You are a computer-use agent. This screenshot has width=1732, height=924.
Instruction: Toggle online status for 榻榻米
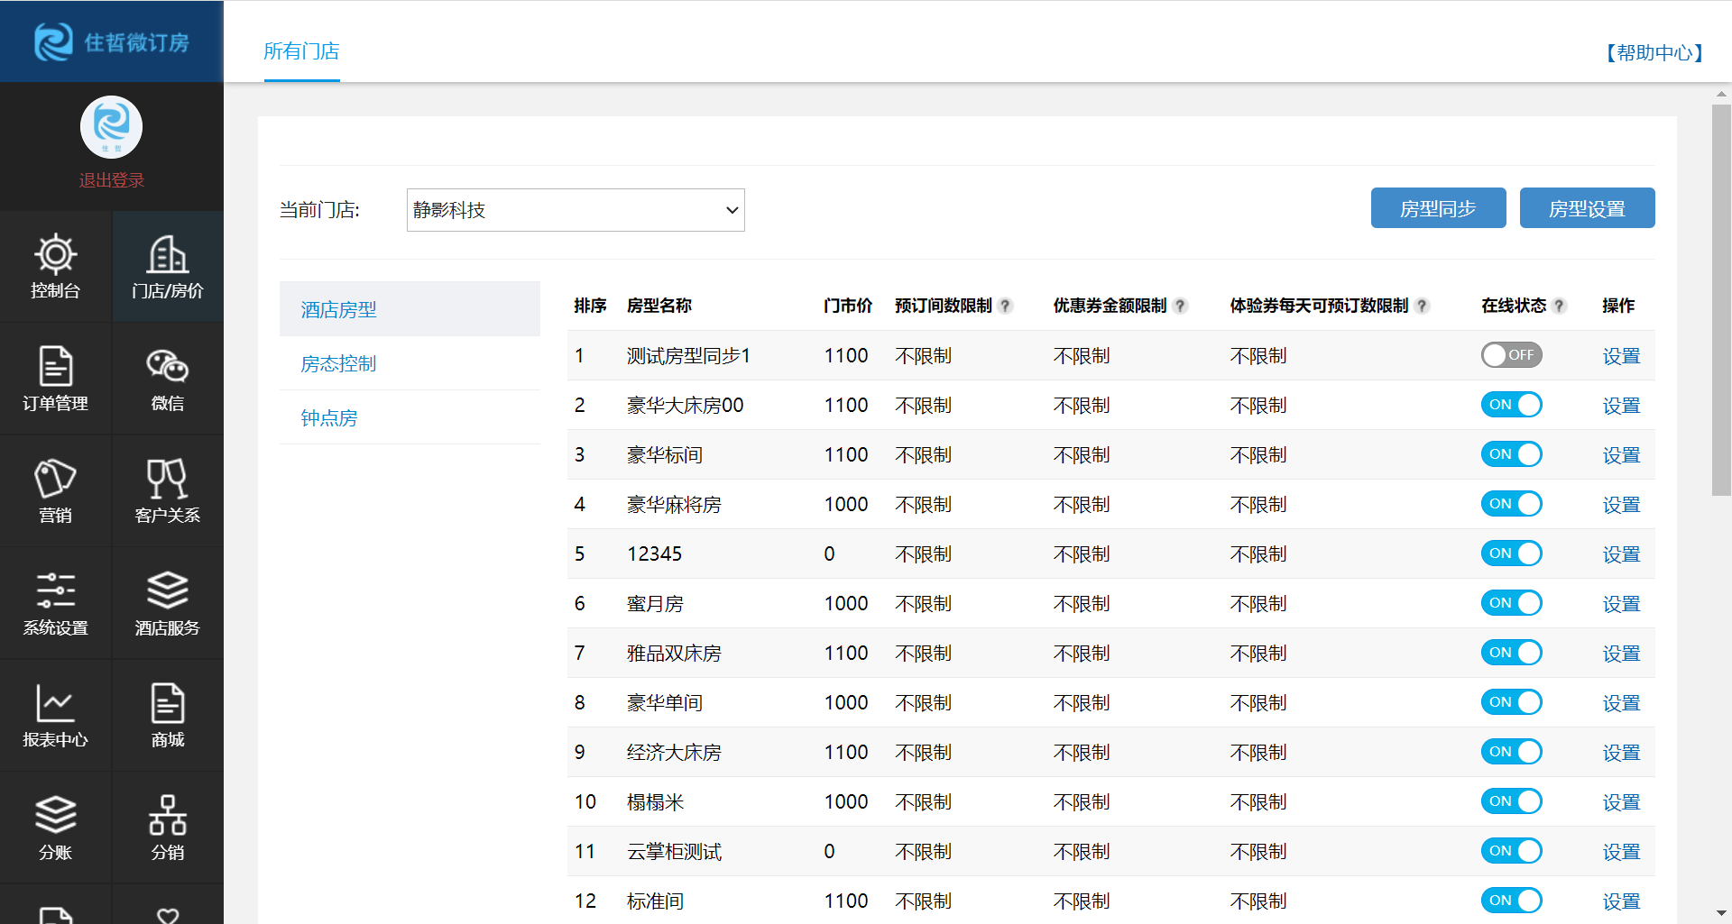click(1512, 801)
